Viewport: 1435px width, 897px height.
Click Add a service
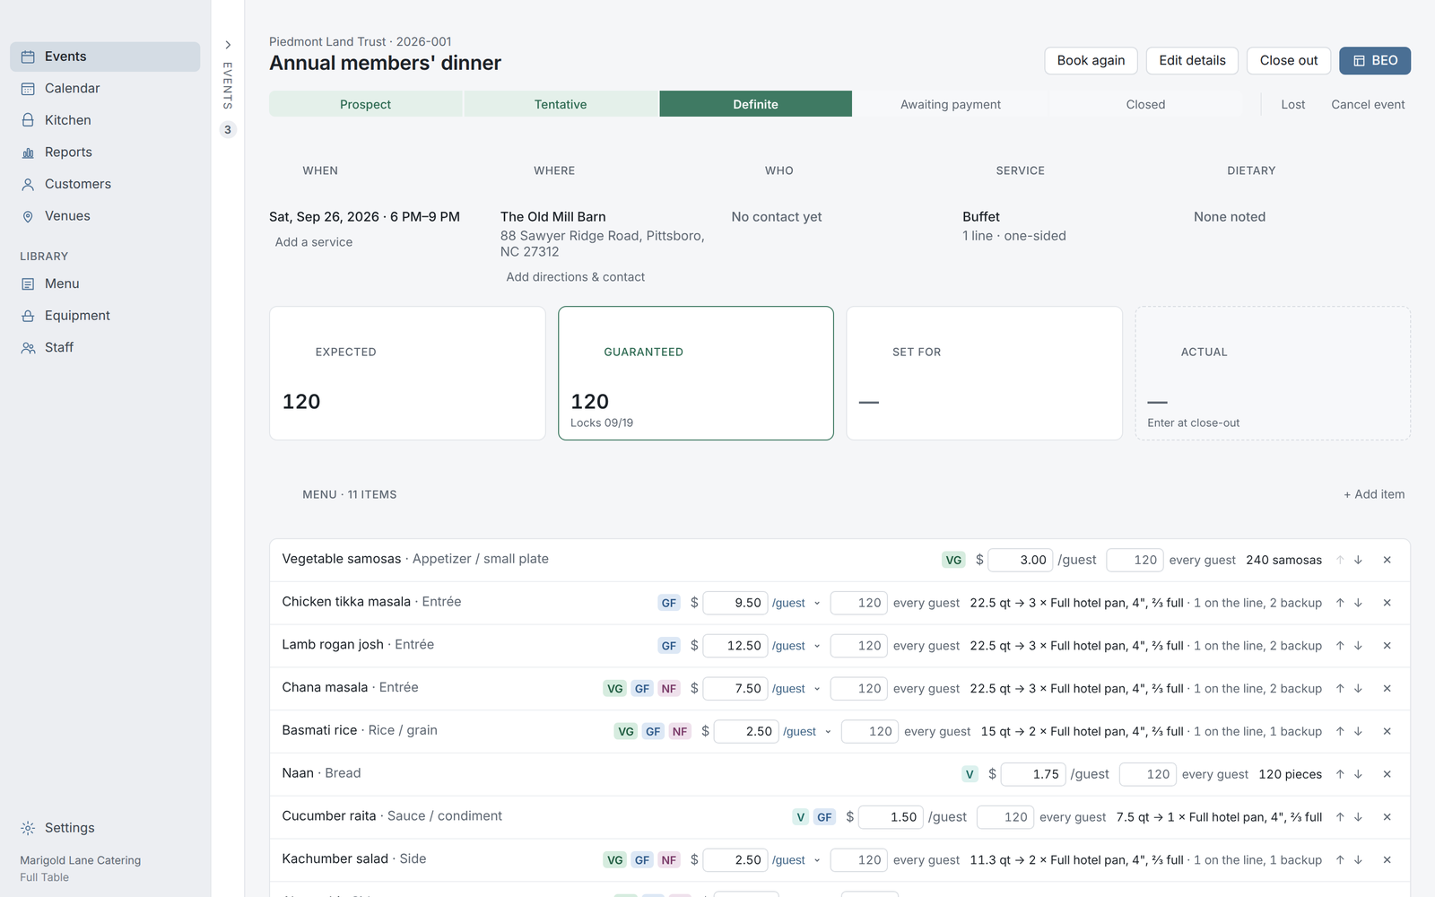pos(314,242)
